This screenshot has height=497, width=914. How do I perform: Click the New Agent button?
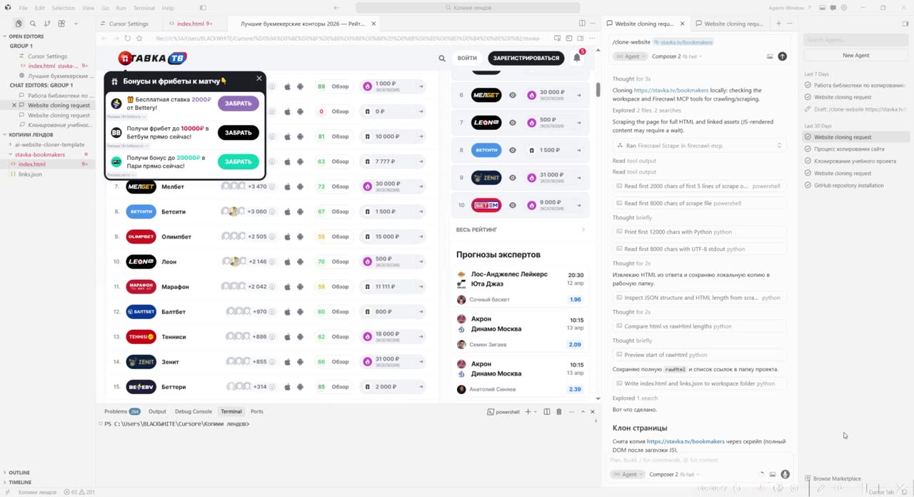855,55
